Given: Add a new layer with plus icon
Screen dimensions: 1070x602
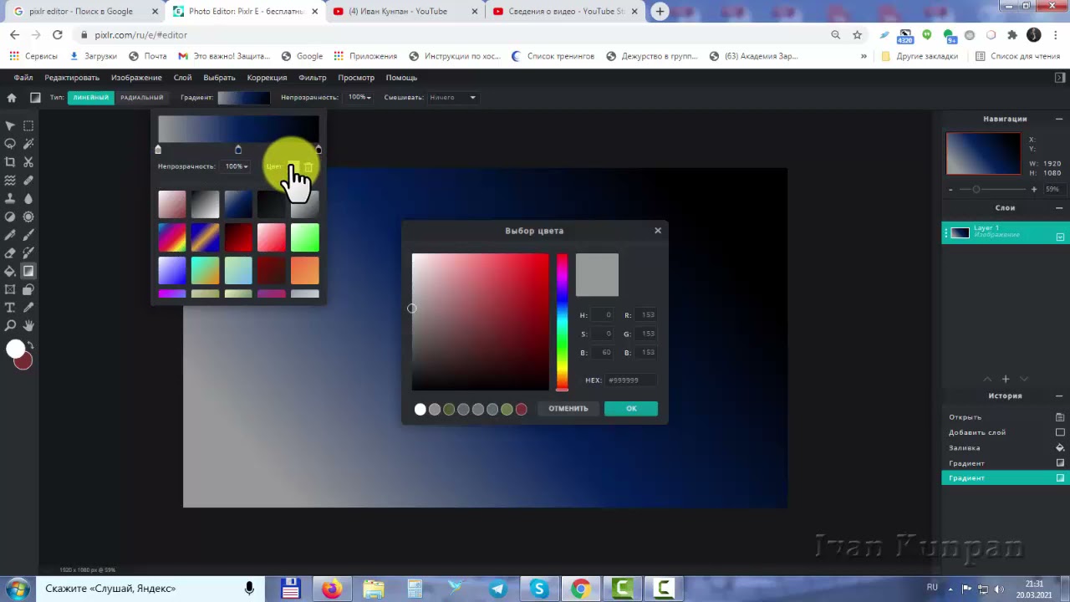Looking at the screenshot, I should [1006, 380].
